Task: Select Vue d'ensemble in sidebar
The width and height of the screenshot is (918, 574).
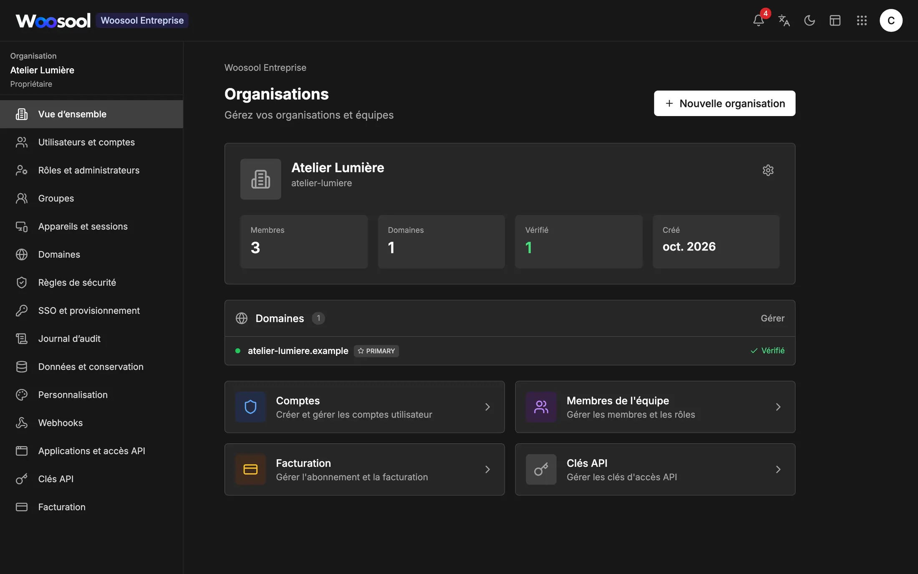Action: (x=91, y=114)
